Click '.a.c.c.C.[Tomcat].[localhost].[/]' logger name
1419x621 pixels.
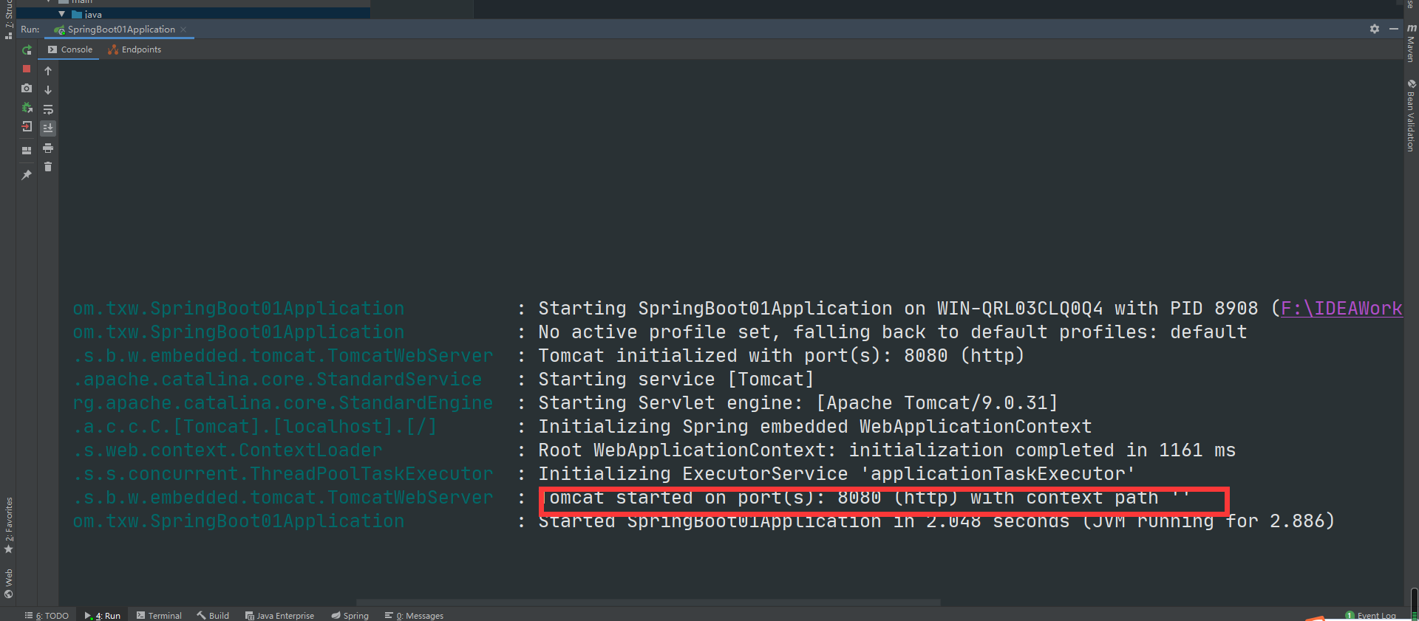click(255, 427)
